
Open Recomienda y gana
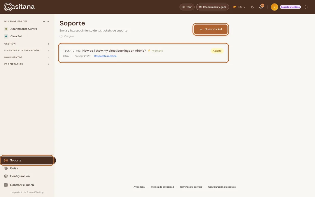tap(213, 7)
